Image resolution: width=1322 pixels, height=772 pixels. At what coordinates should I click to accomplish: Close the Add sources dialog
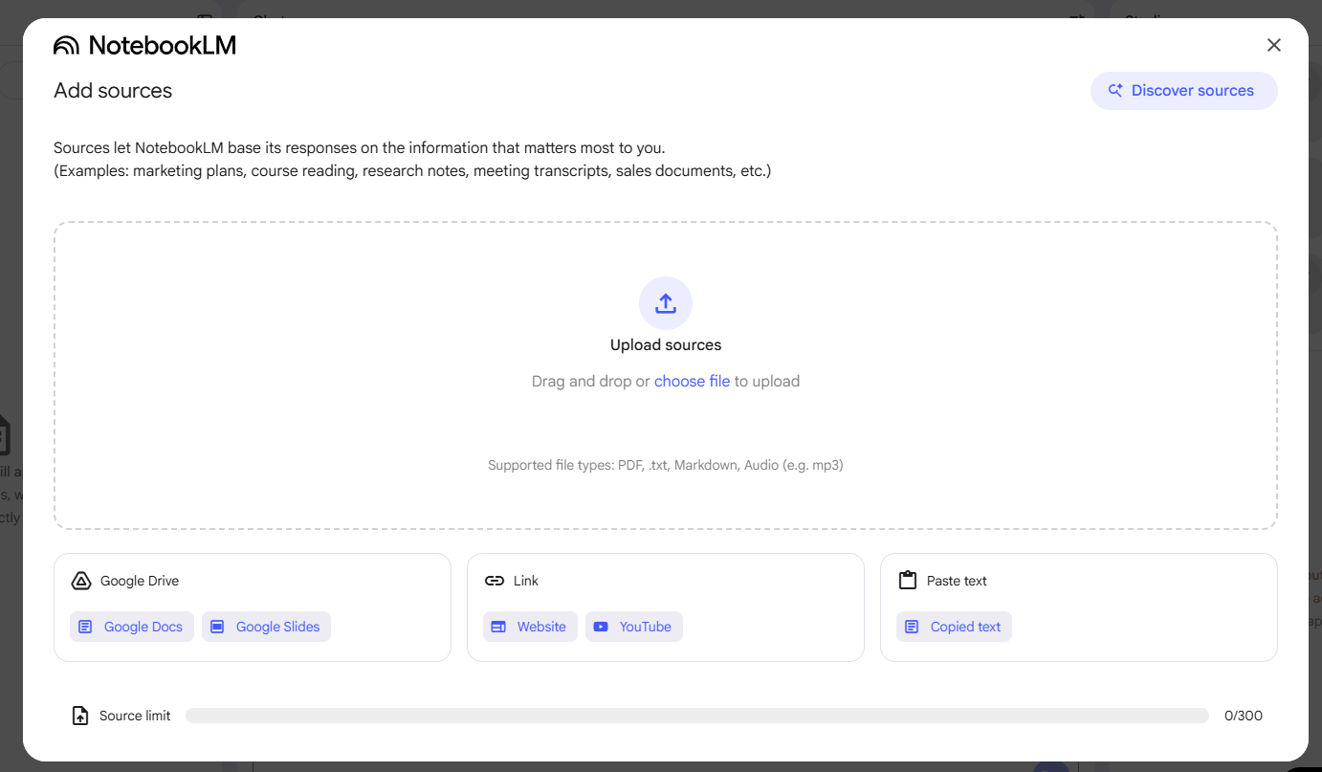tap(1273, 45)
